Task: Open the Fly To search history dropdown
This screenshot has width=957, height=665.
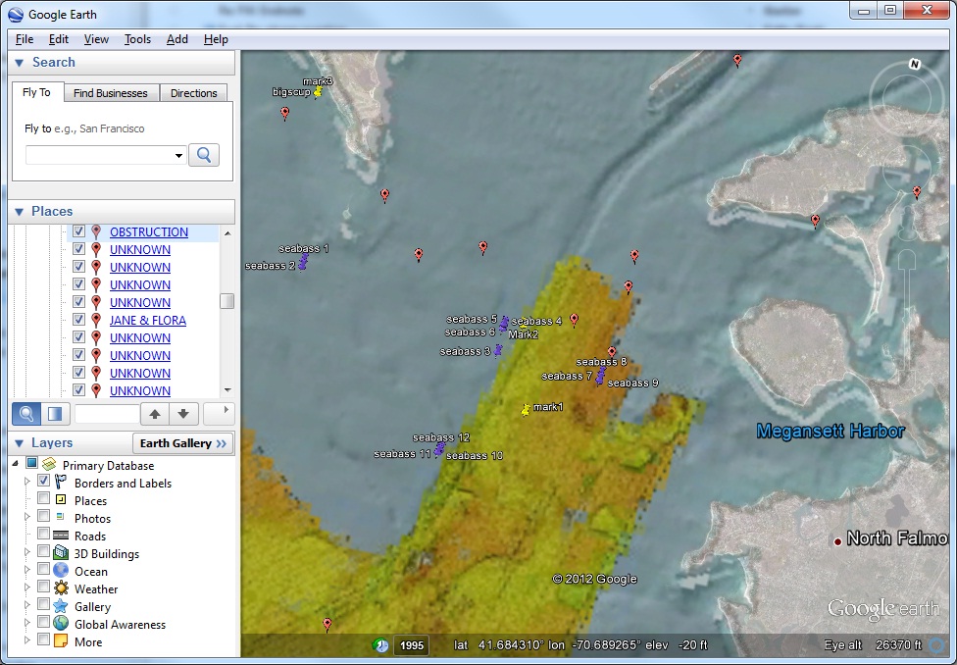Action: pyautogui.click(x=178, y=155)
